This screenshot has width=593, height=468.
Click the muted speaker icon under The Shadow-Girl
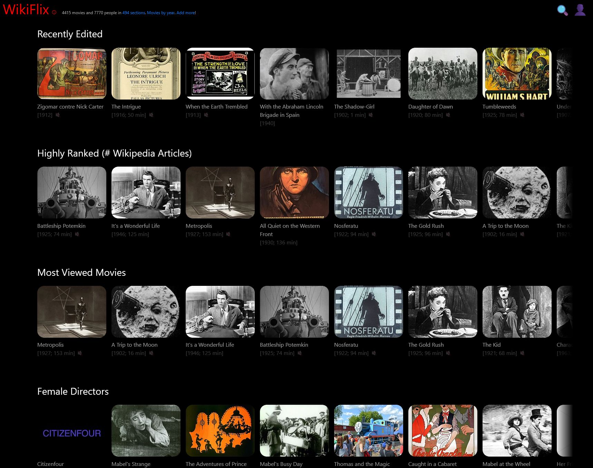(x=371, y=115)
